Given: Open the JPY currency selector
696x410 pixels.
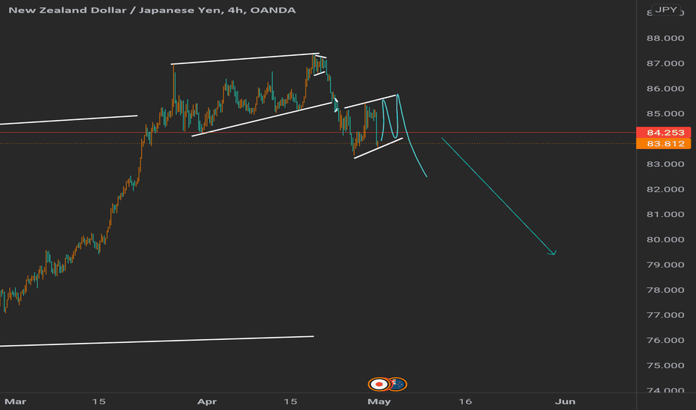Looking at the screenshot, I should click(666, 10).
